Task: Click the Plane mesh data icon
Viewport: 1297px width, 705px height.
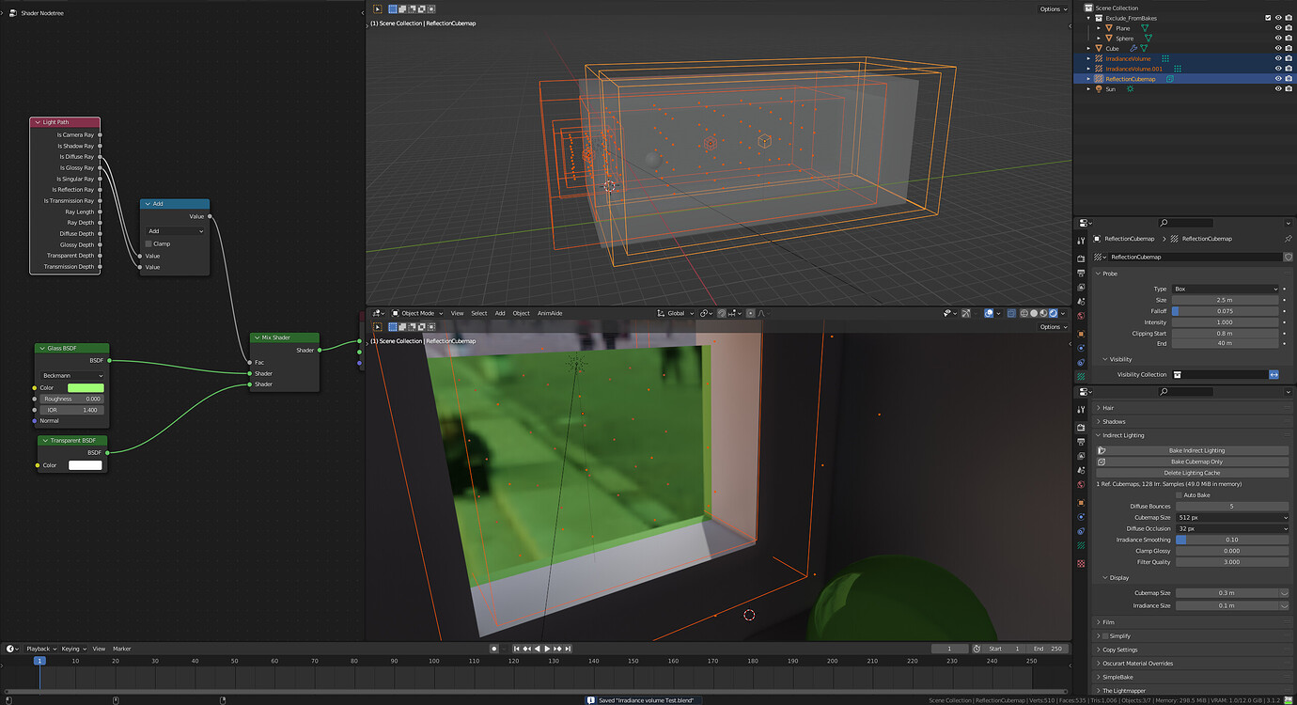Action: tap(1145, 28)
